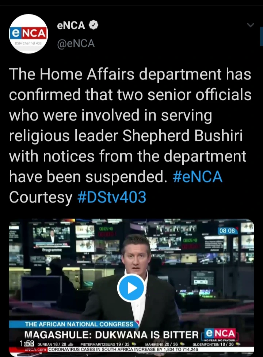The image size is (263, 357).
Task: Open the eNCA display name profile
Action: 71,25
